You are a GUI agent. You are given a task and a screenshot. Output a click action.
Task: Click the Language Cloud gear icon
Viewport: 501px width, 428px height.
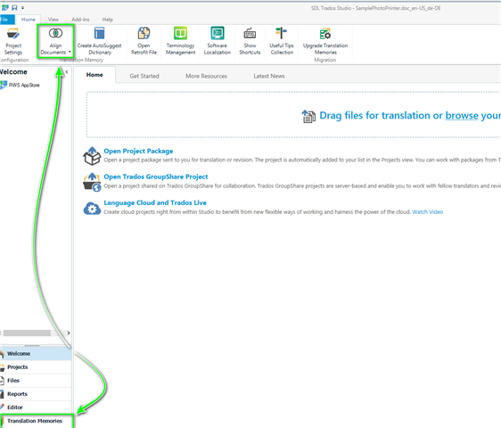(92, 209)
